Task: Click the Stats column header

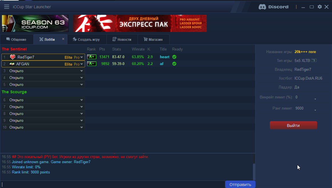Action: (x=116, y=49)
